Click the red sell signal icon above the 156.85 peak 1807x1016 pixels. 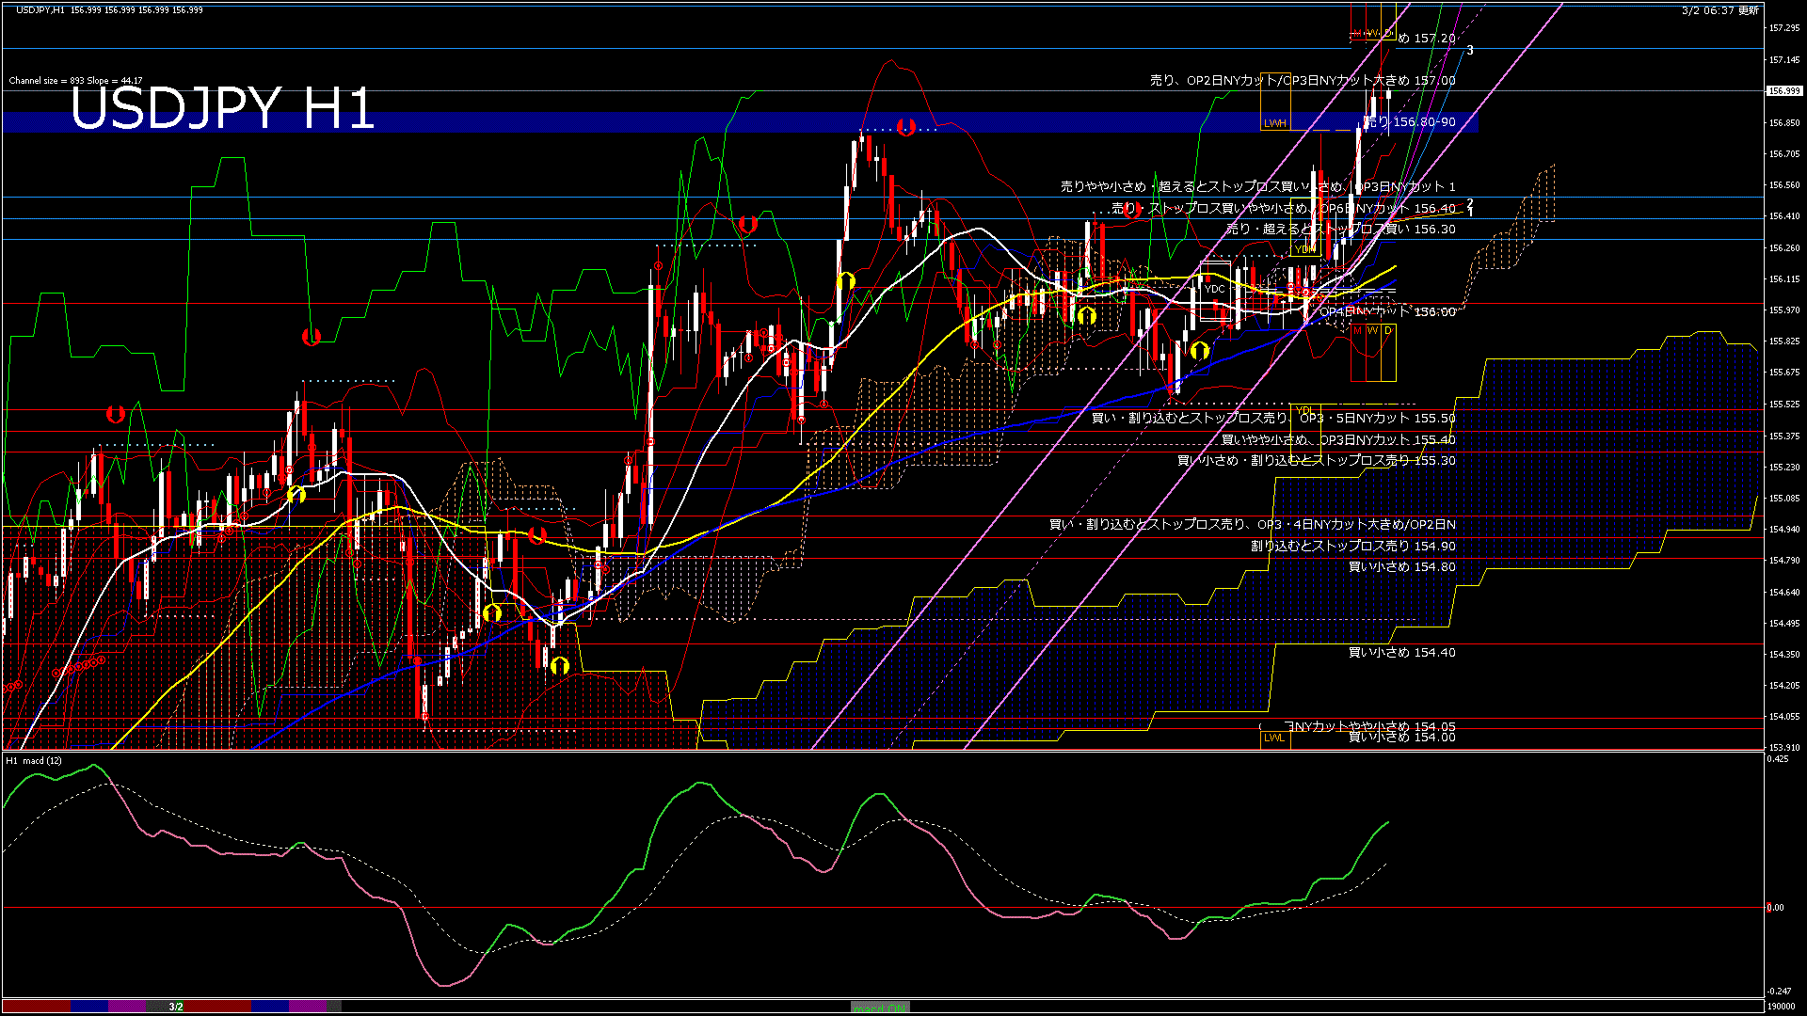pyautogui.click(x=906, y=124)
